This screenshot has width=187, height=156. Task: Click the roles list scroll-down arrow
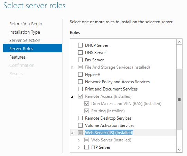click(179, 149)
